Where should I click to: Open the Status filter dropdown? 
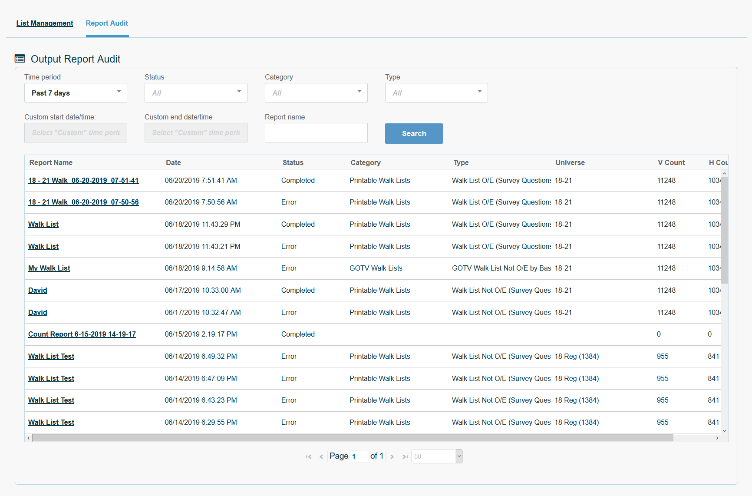(195, 93)
